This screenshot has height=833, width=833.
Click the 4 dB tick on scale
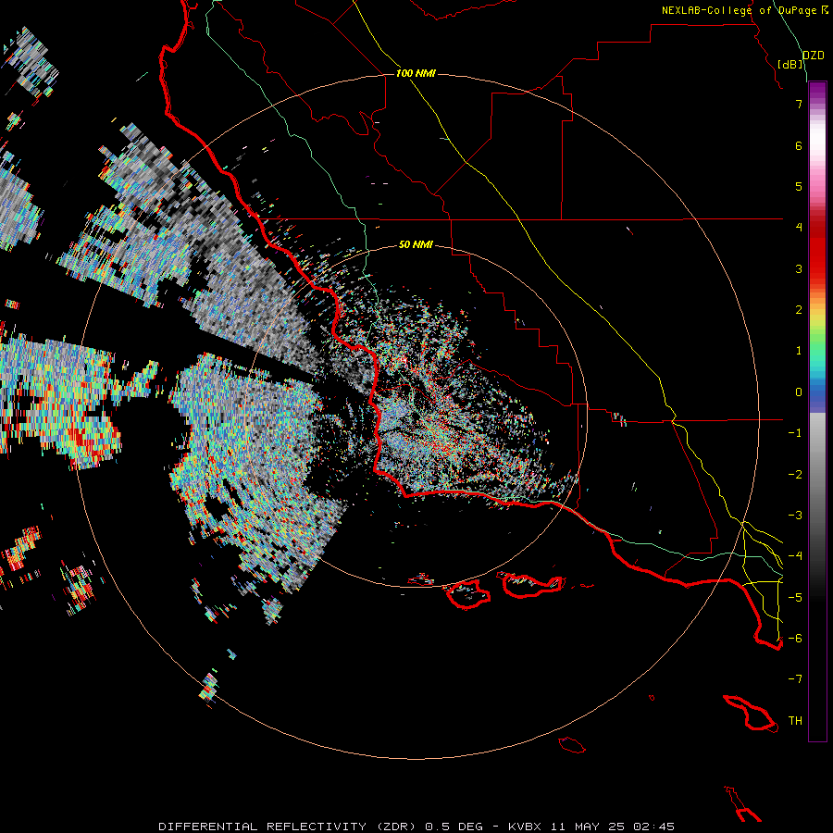coord(799,228)
